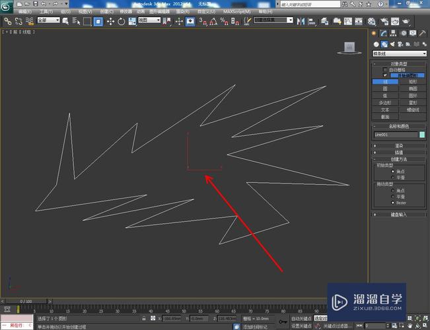The height and width of the screenshot is (330, 430).
Task: Toggle the Percent Snap icon
Action: click(225, 21)
